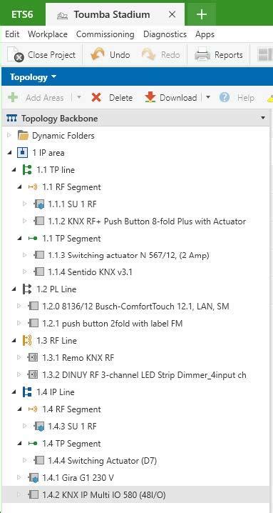
Task: Click the Help question mark icon
Action: [x=225, y=97]
